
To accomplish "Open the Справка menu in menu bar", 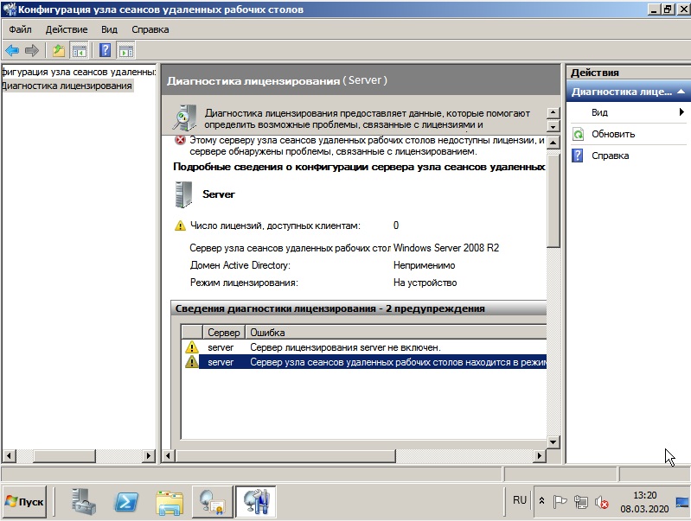I will (x=150, y=29).
